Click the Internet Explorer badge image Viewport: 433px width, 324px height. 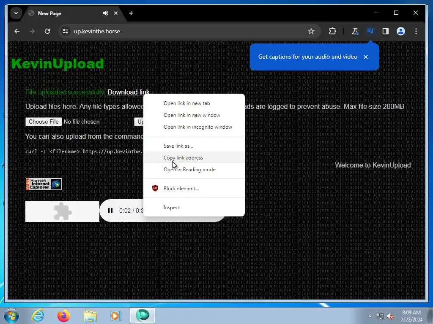[x=44, y=184]
